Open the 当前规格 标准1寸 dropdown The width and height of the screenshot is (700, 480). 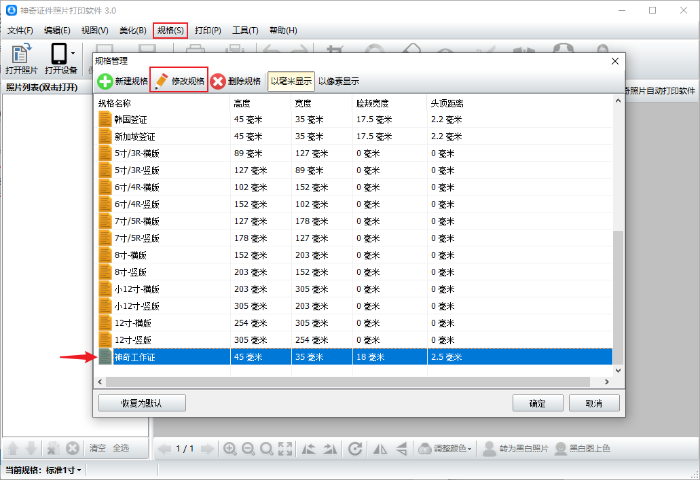point(63,470)
